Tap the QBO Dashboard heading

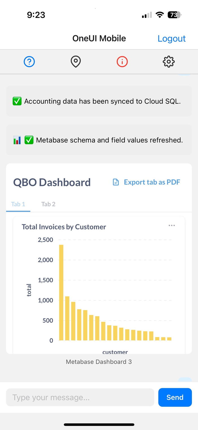[52, 182]
